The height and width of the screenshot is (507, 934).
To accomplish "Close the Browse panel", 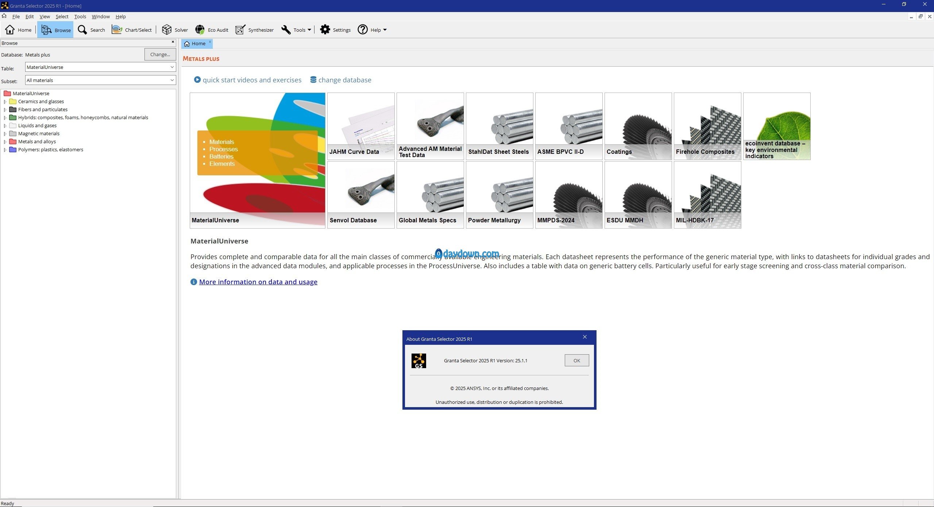I will click(173, 42).
